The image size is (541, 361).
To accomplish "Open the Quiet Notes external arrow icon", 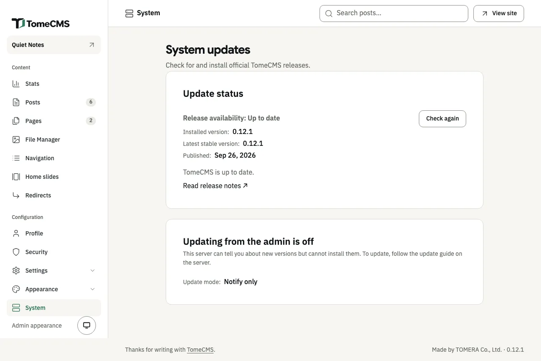I will 92,45.
